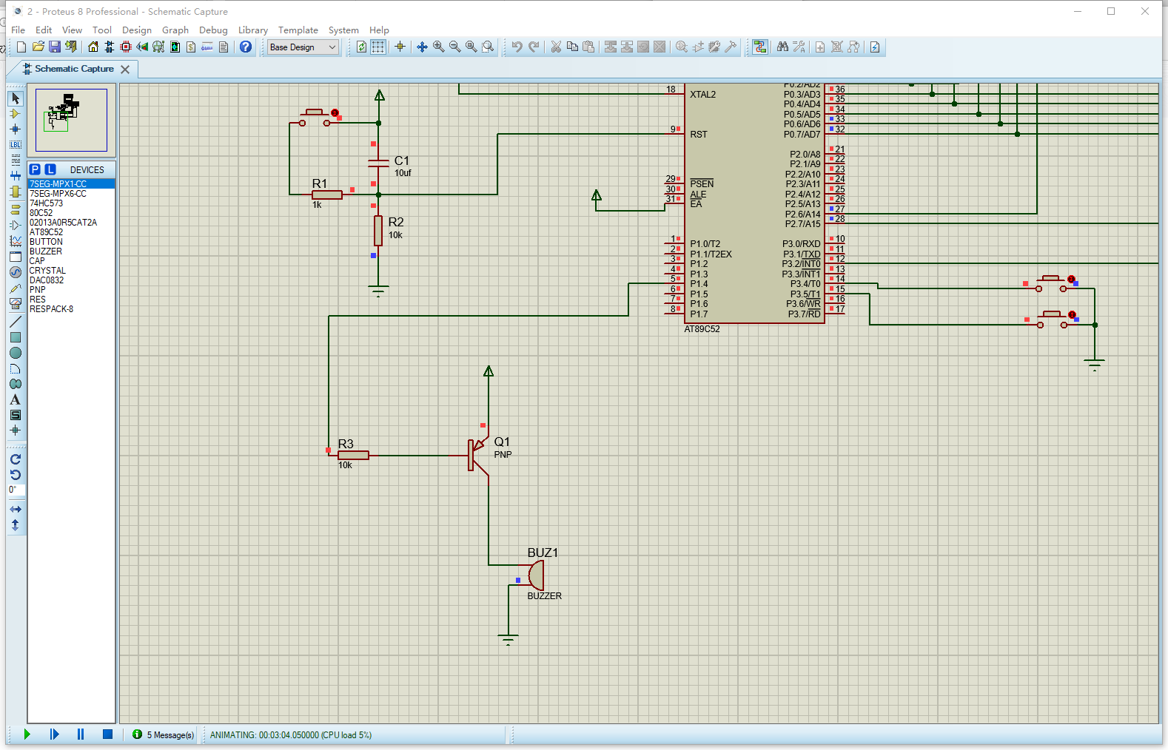Redraw the display with refresh icon
Screen dimensions: 1168x750
361,47
